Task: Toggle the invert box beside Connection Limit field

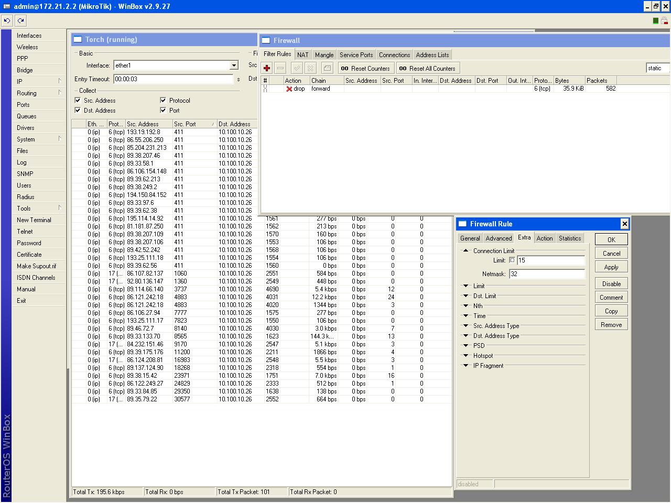Action: pyautogui.click(x=512, y=260)
